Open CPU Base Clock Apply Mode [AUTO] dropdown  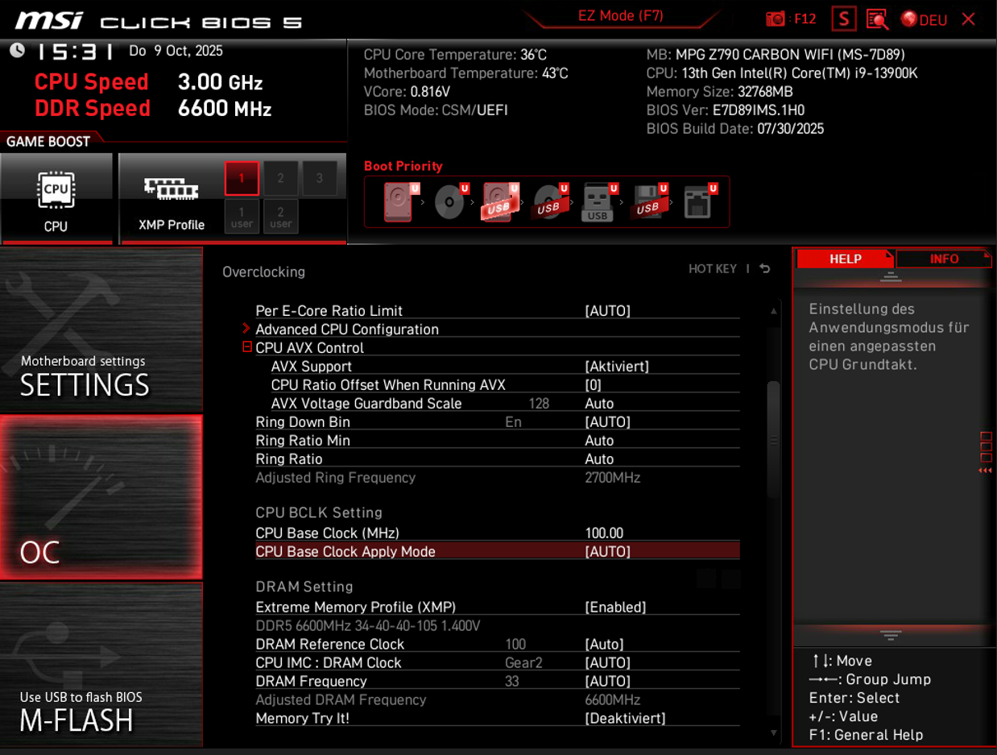(607, 552)
